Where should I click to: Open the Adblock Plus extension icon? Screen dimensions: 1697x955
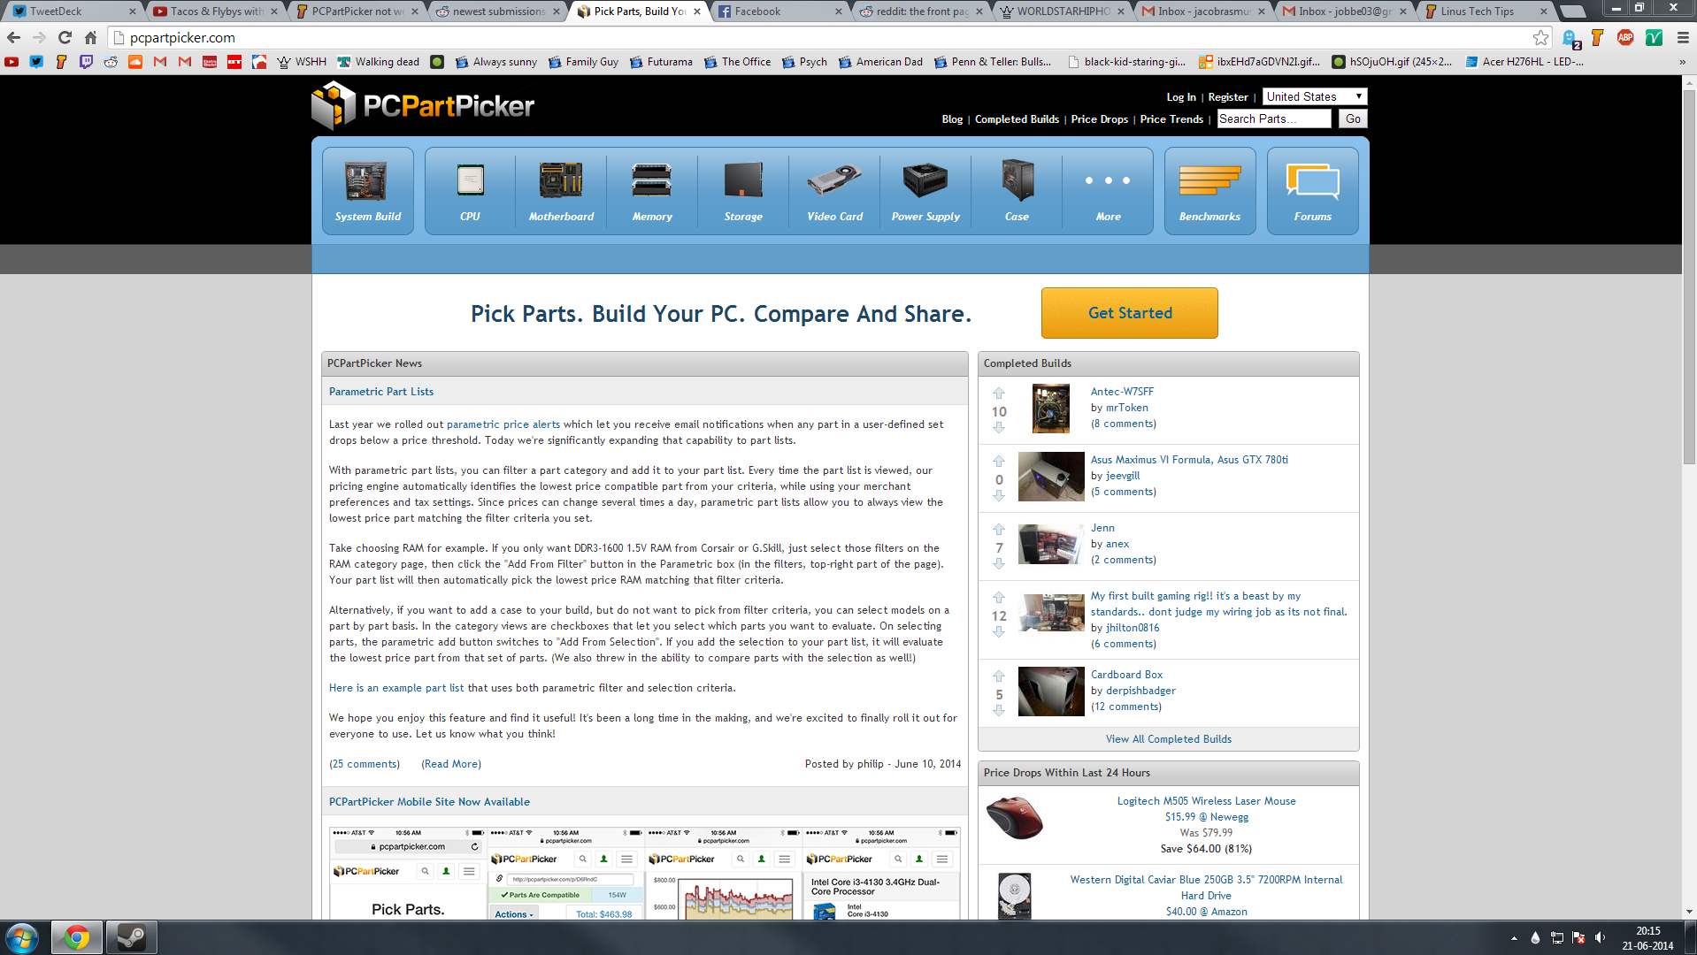1625,38
